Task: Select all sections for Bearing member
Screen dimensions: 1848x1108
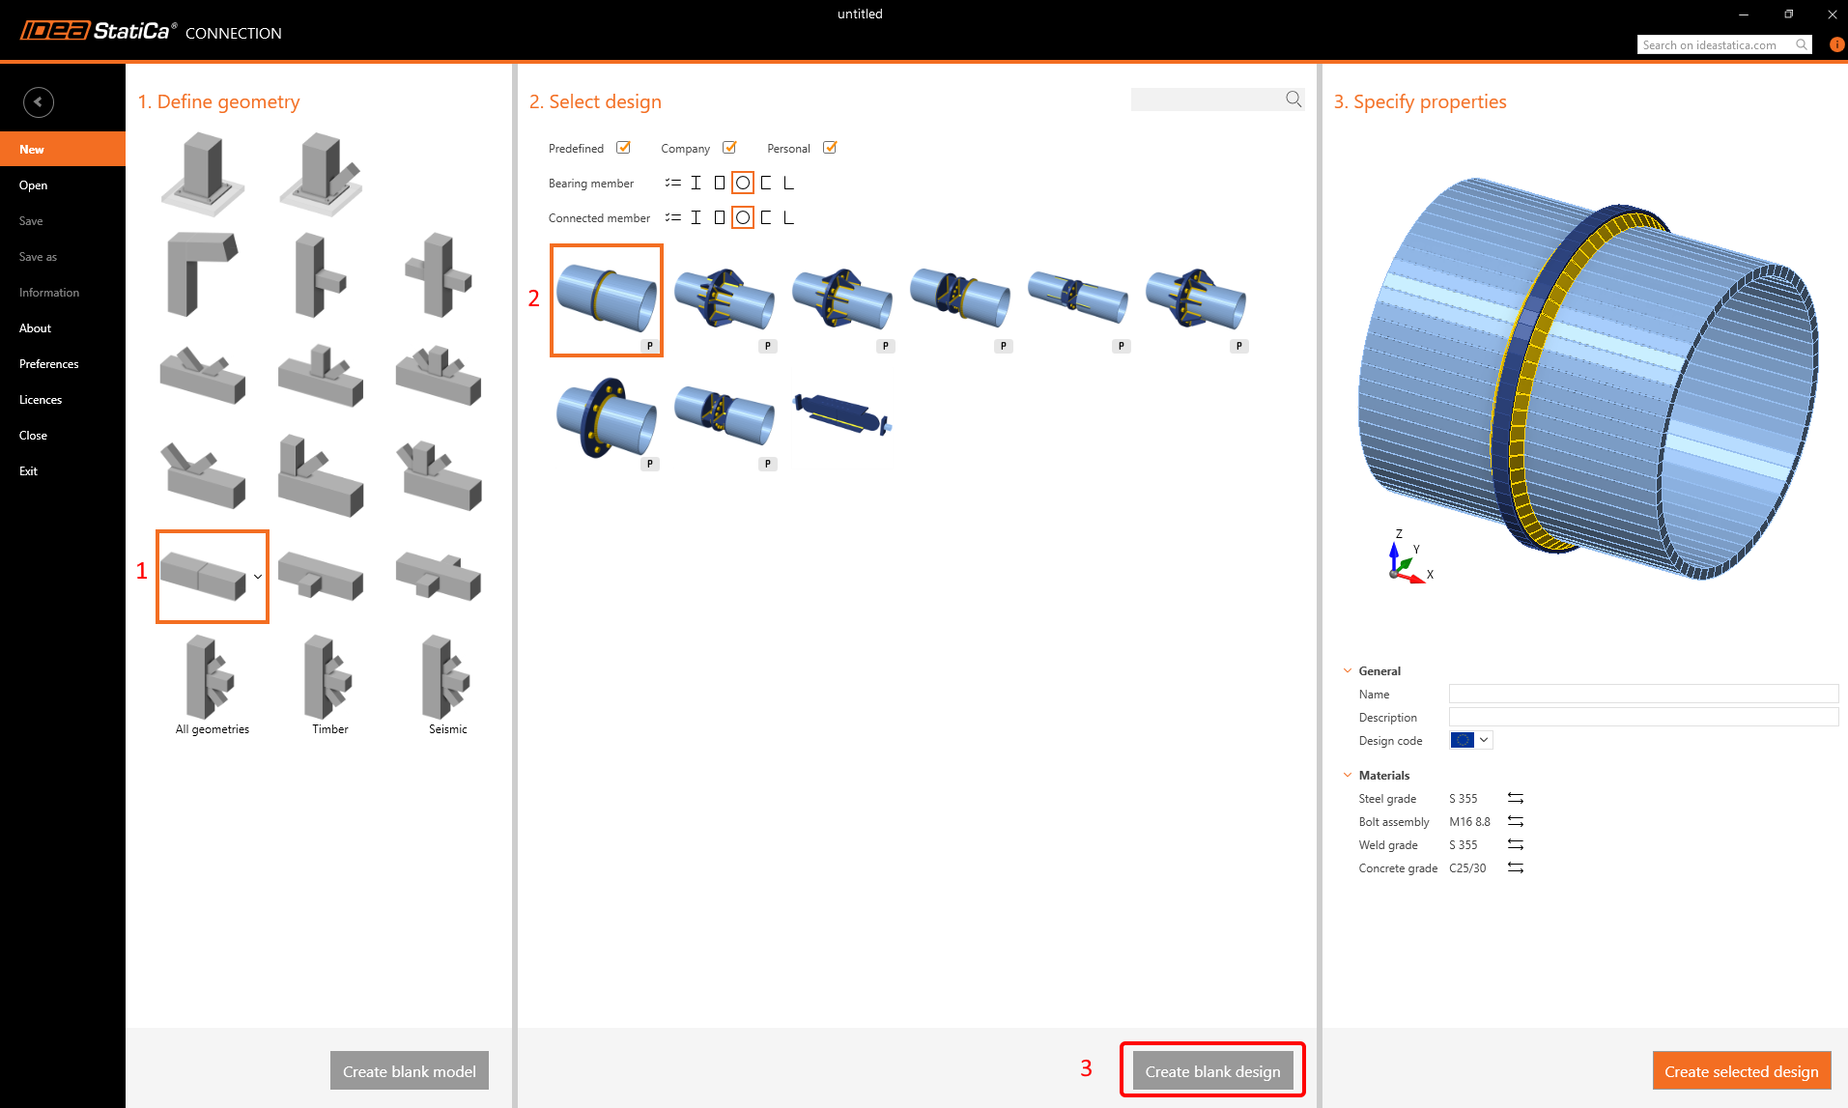Action: pos(672,183)
